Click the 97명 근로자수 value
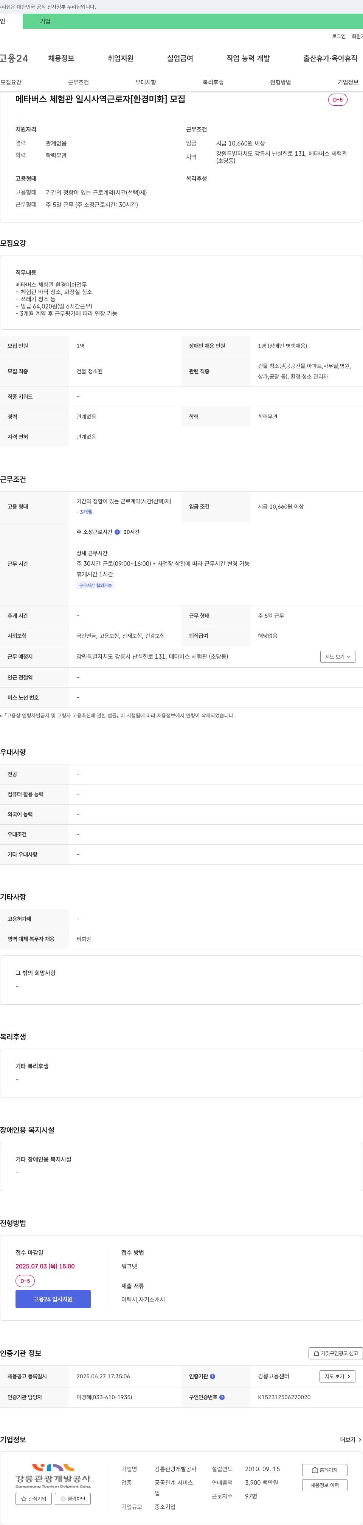 [x=251, y=1496]
